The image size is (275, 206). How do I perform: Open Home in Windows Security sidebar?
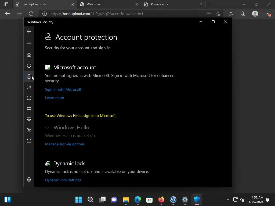tap(29, 55)
